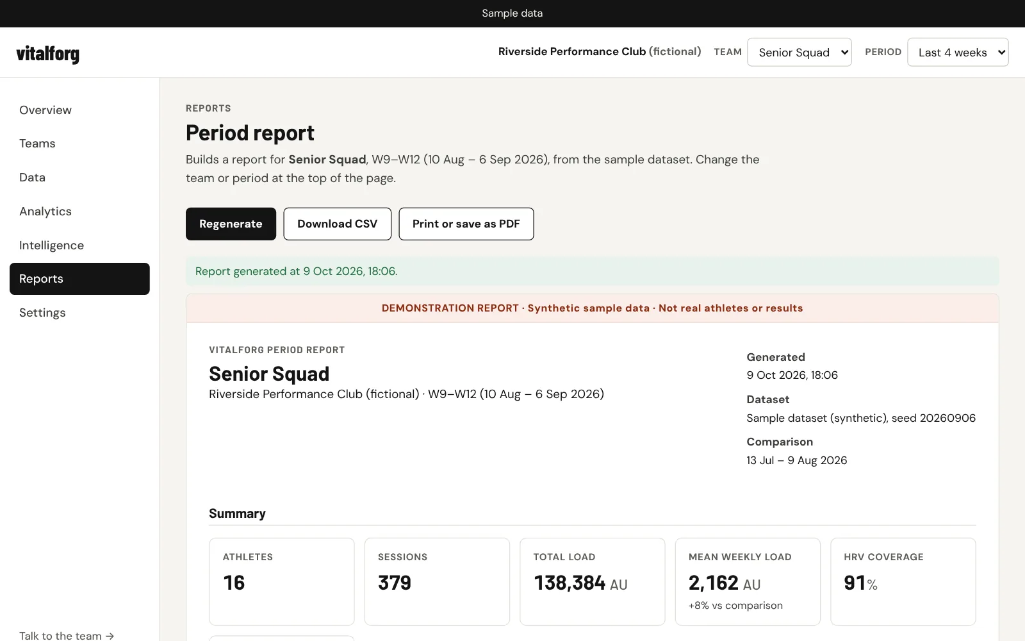Click the dataset text with seed 20260906
This screenshot has width=1025, height=641.
click(x=861, y=418)
